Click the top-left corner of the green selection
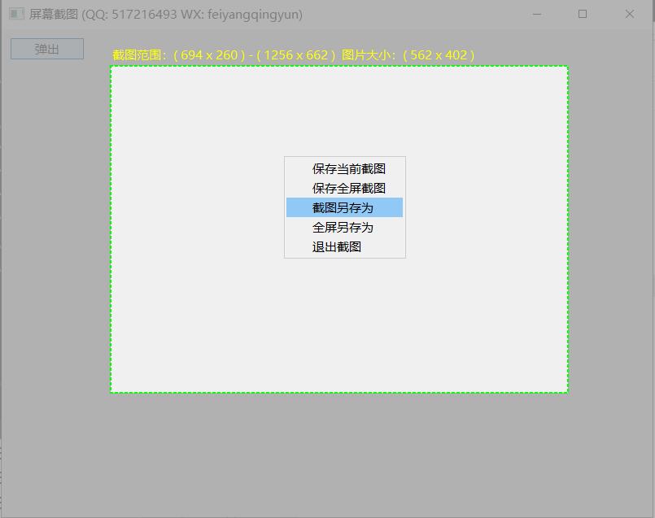 (111, 67)
